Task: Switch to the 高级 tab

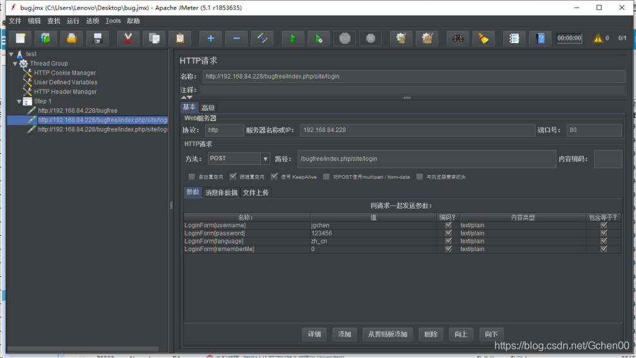Action: tap(208, 108)
